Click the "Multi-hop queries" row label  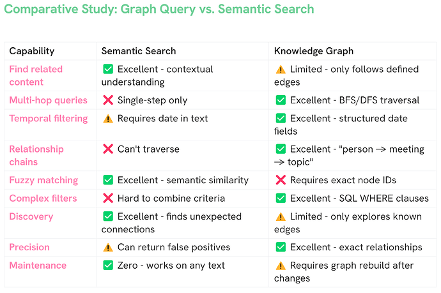pyautogui.click(x=48, y=100)
